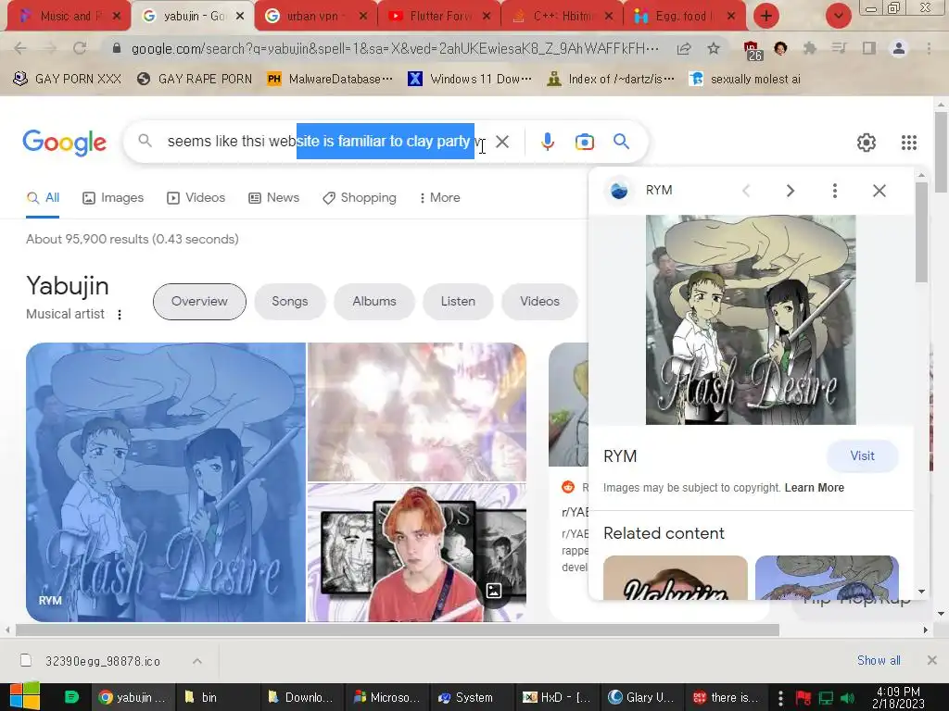
Task: Open the Google apps grid
Action: point(908,142)
